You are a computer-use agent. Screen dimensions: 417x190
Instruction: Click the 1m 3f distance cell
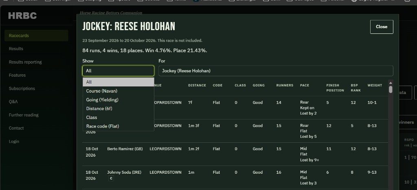point(193,126)
